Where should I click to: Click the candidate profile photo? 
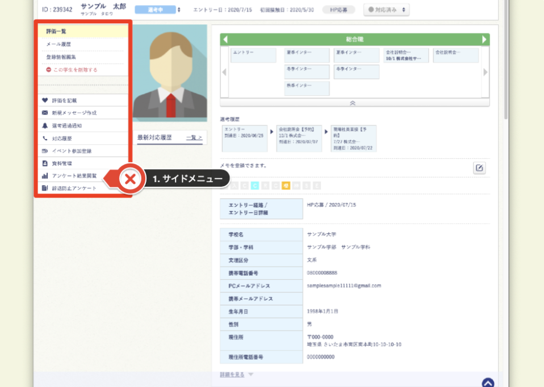(x=169, y=73)
